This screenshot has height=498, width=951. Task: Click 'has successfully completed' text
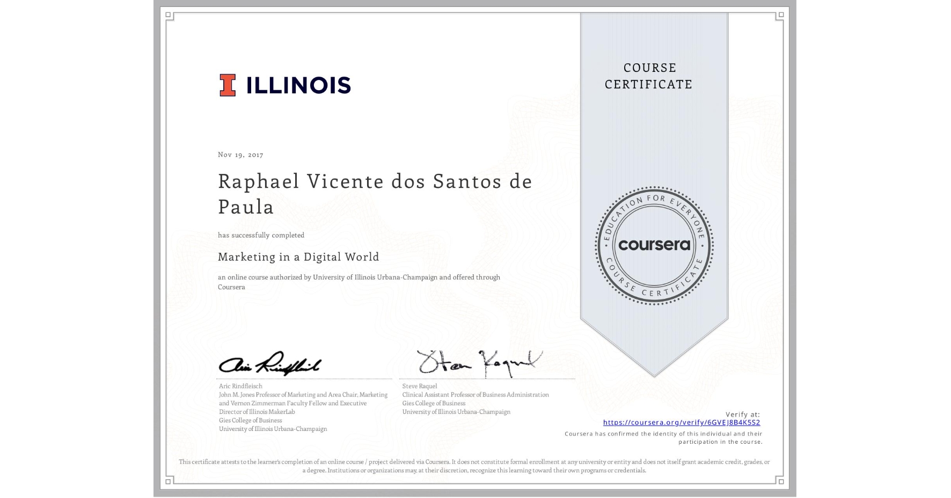261,235
